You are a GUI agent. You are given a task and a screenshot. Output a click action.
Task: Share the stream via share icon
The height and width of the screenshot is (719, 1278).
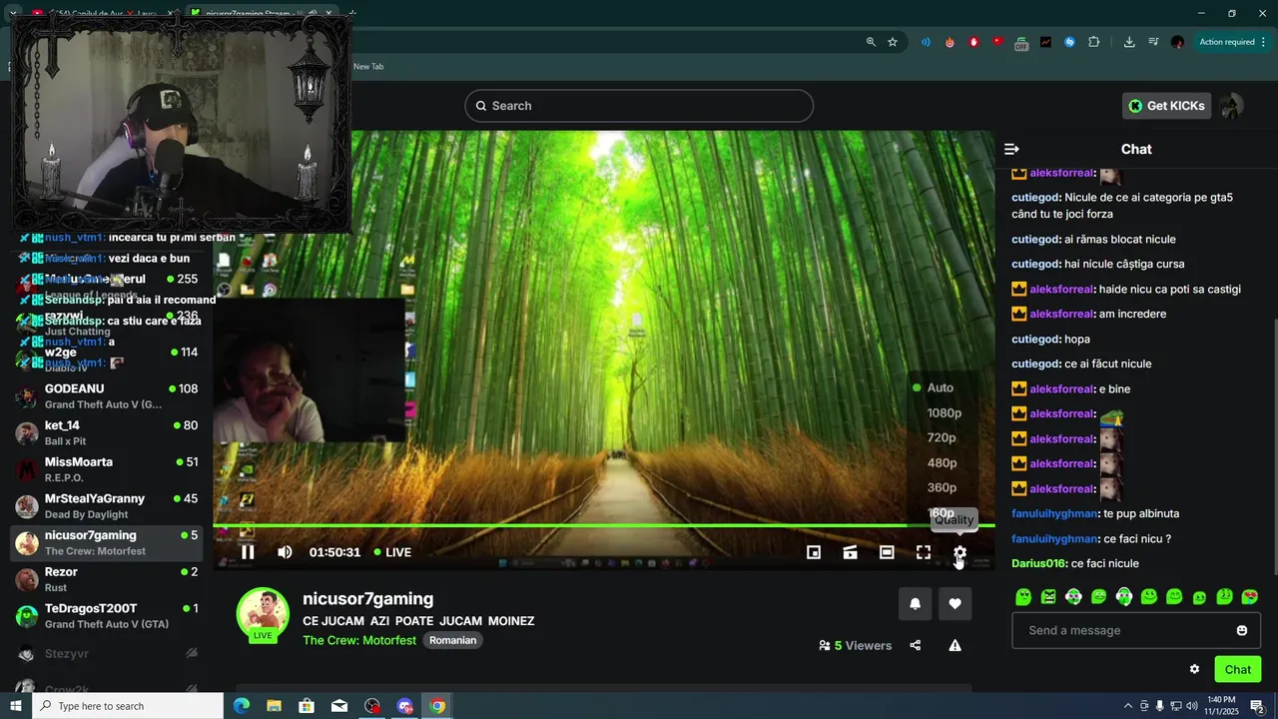click(x=915, y=645)
